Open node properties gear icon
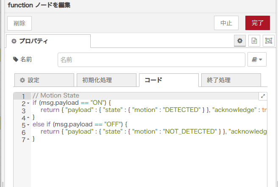Screen dimensions: 278x187 [x=240, y=41]
